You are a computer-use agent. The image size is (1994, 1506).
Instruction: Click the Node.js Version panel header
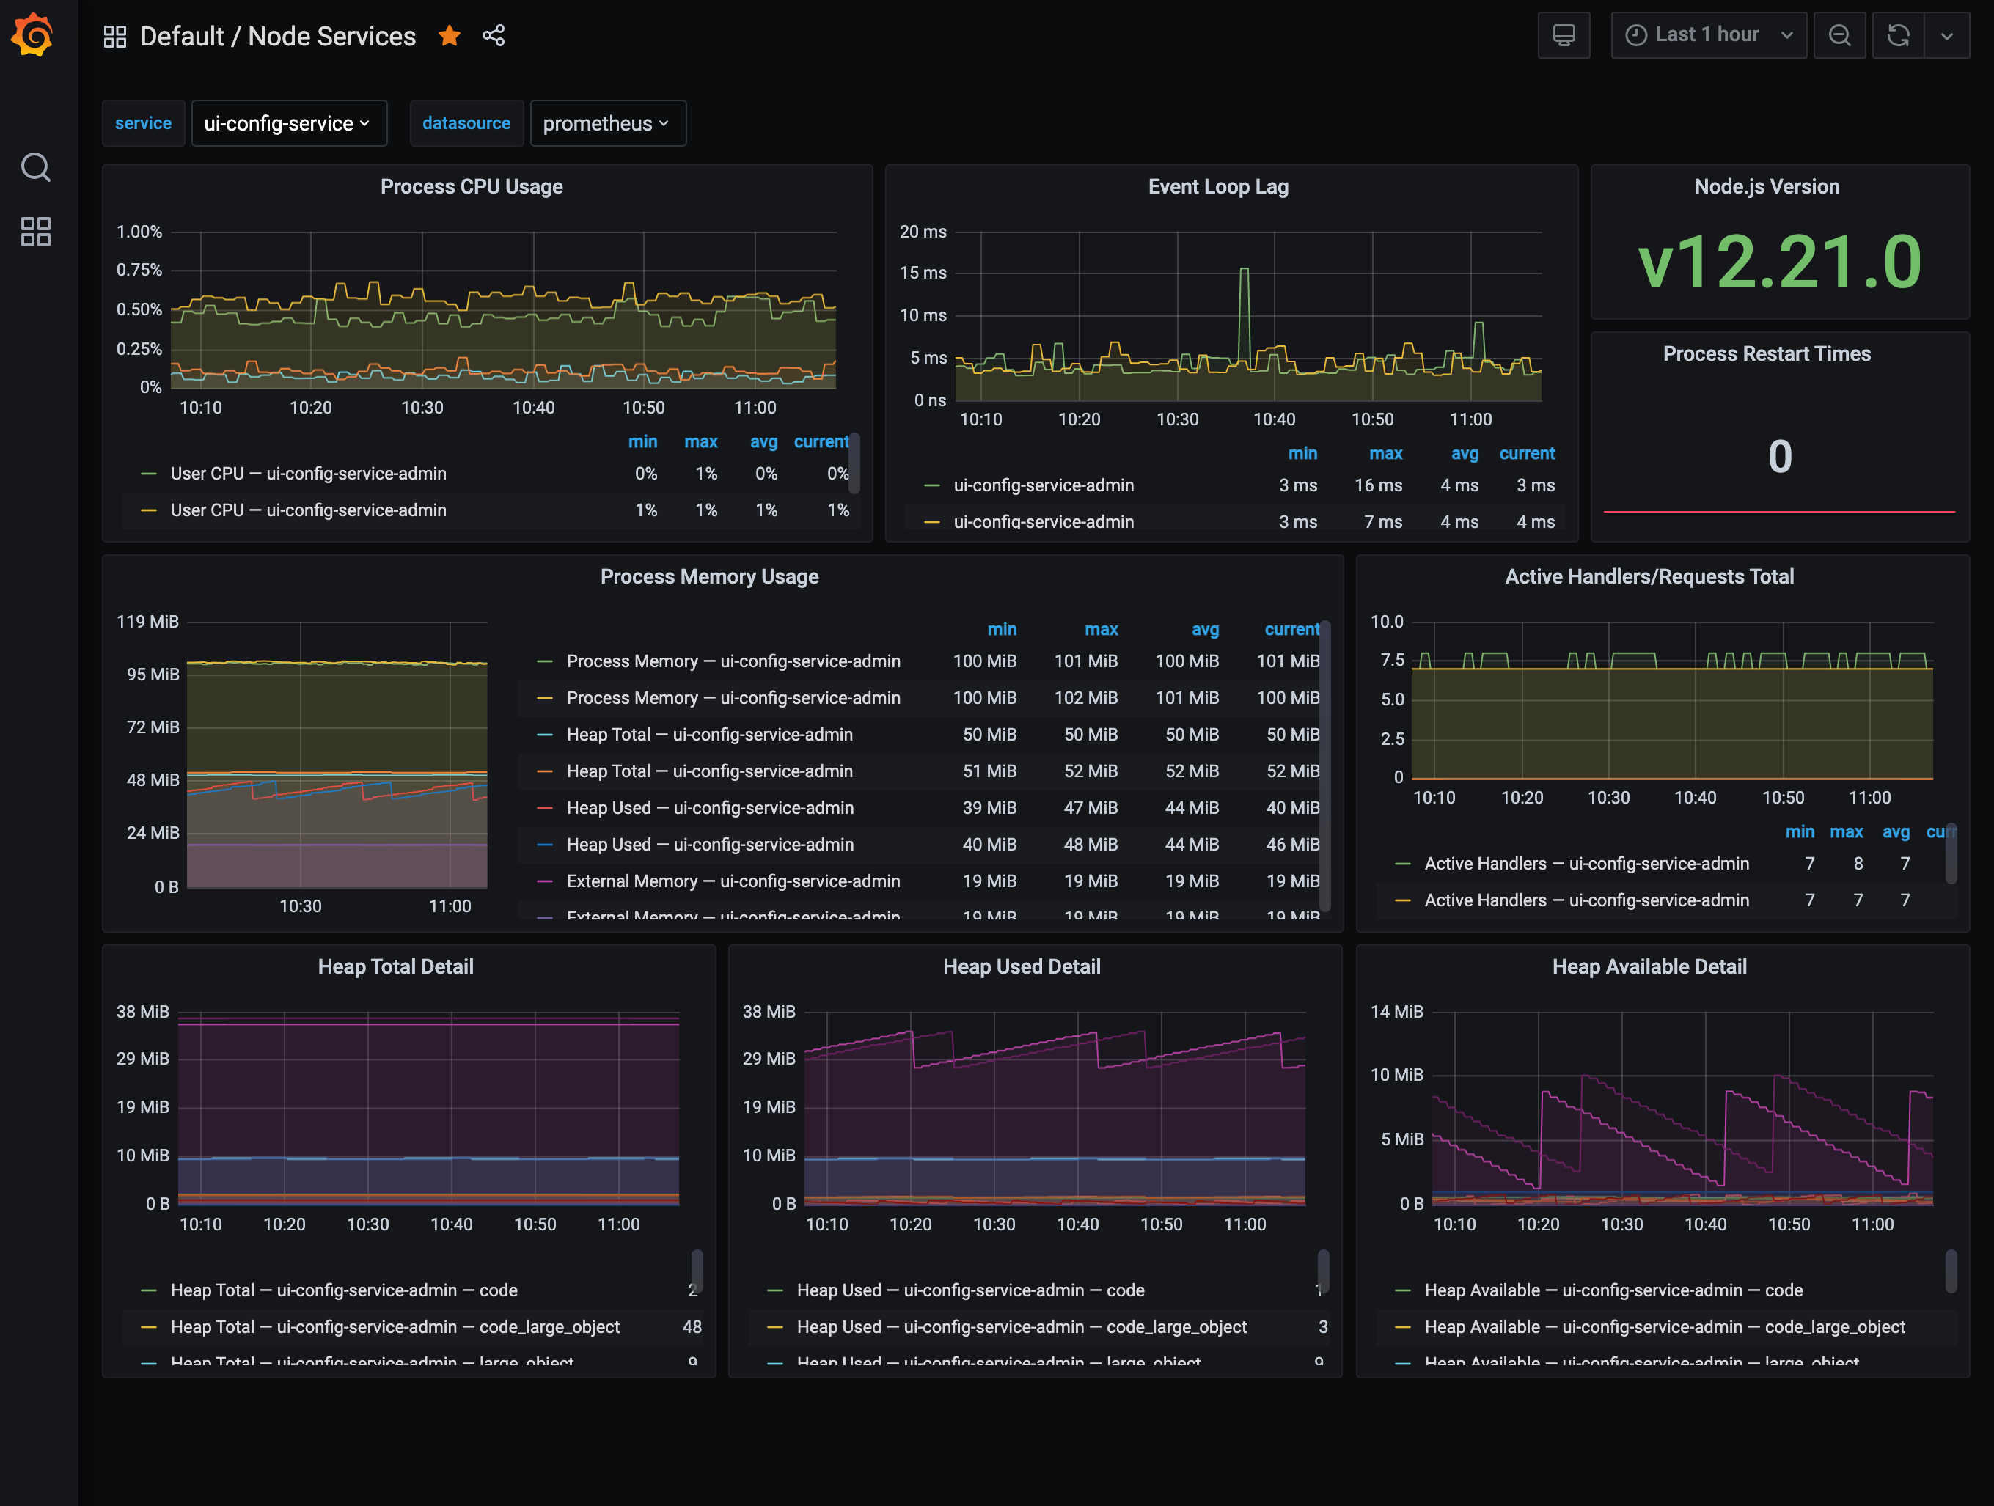[1766, 187]
